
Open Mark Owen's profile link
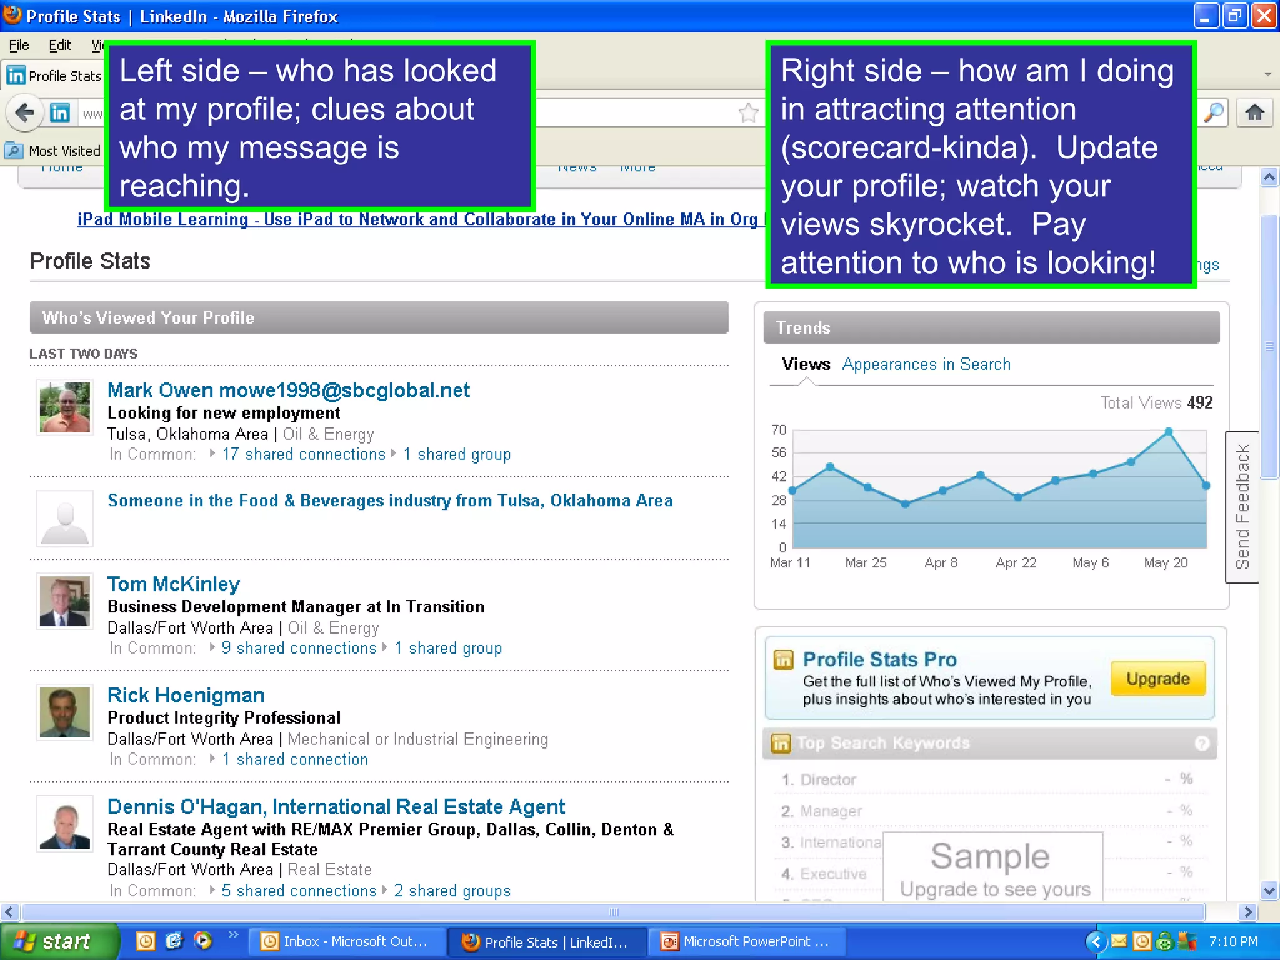(288, 391)
